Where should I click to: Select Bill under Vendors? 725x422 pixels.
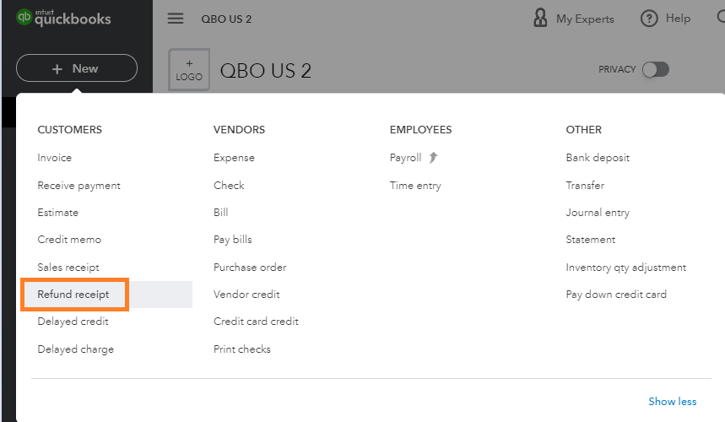point(220,213)
